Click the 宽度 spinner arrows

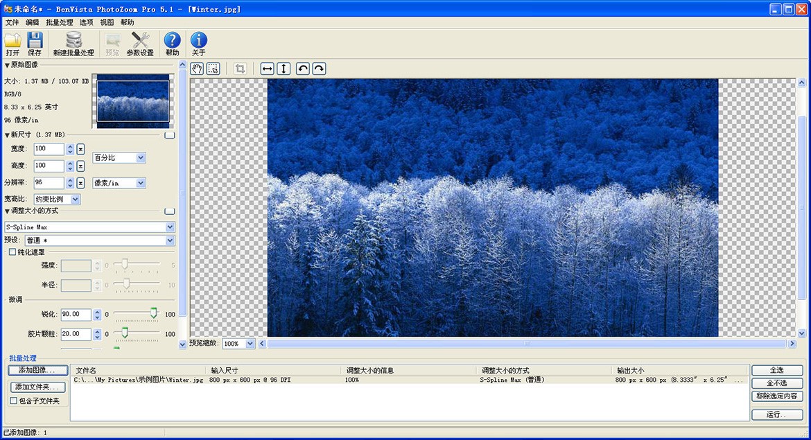(70, 150)
